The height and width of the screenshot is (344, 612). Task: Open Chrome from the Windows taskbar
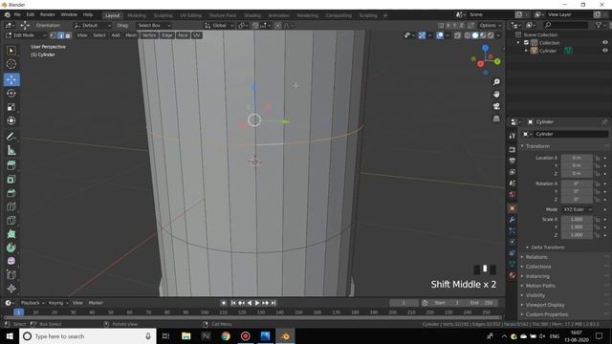(x=226, y=336)
